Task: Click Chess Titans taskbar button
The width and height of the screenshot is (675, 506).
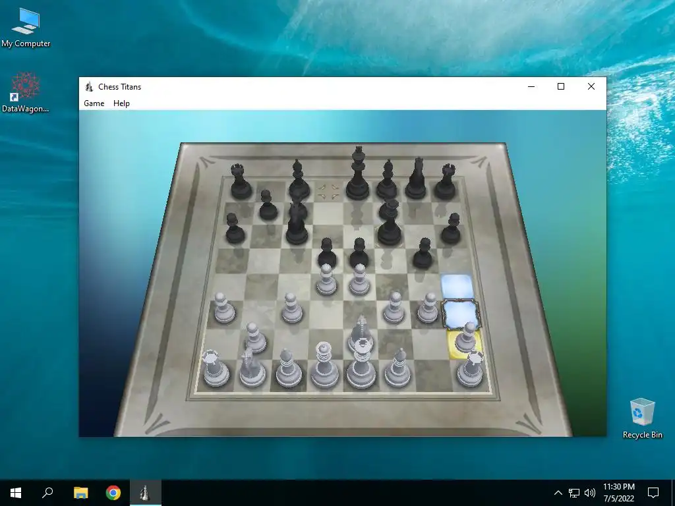Action: [x=146, y=493]
